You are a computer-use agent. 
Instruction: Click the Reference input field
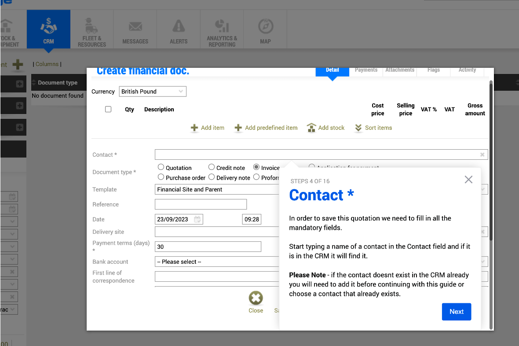(x=201, y=204)
